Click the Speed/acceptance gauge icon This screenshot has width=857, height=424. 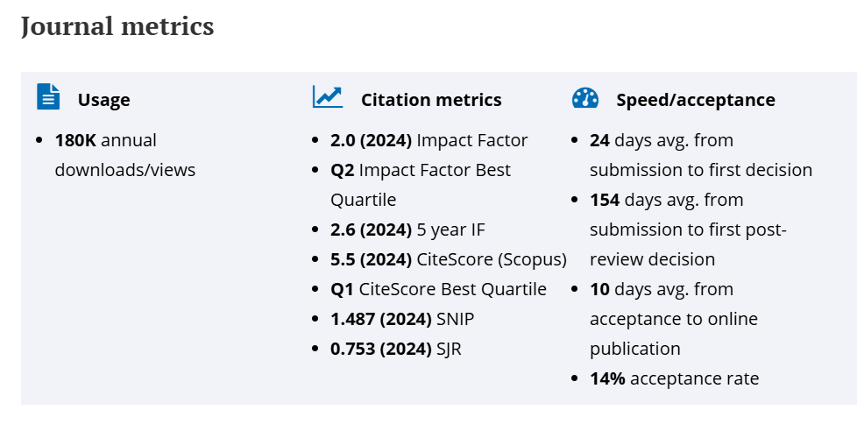pos(584,98)
